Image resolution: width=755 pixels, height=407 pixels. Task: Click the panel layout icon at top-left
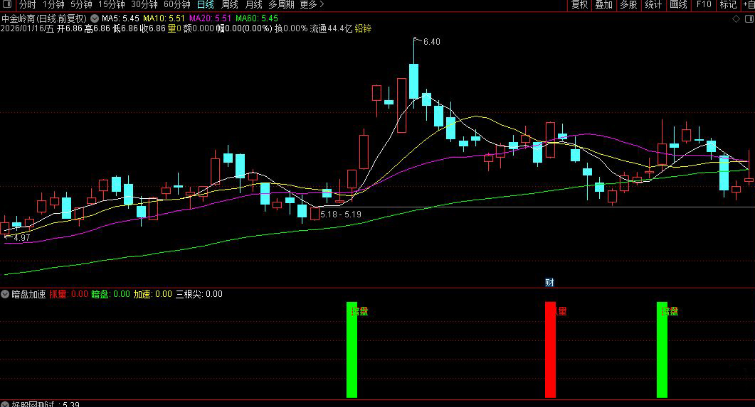8,5
